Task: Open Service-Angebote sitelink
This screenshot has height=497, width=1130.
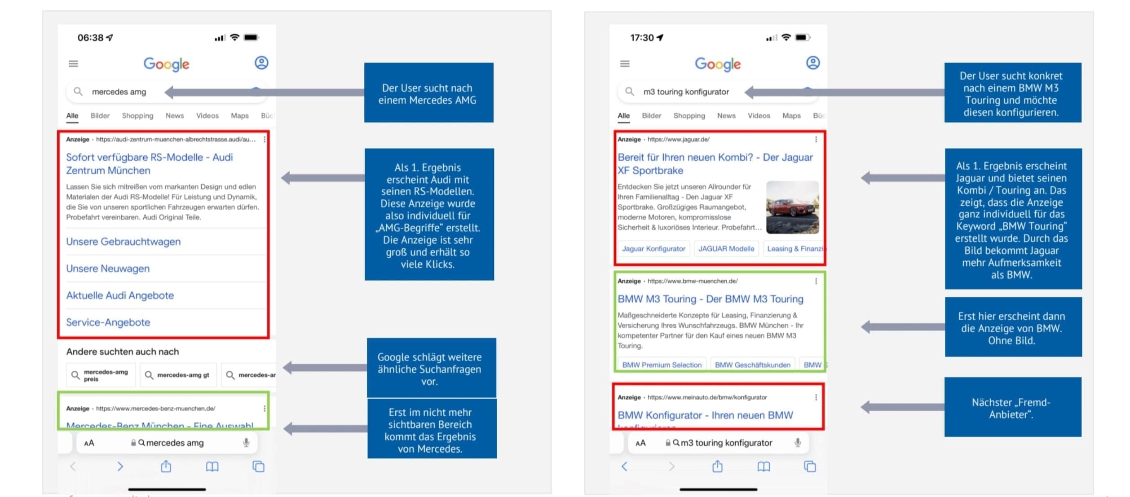Action: [108, 322]
